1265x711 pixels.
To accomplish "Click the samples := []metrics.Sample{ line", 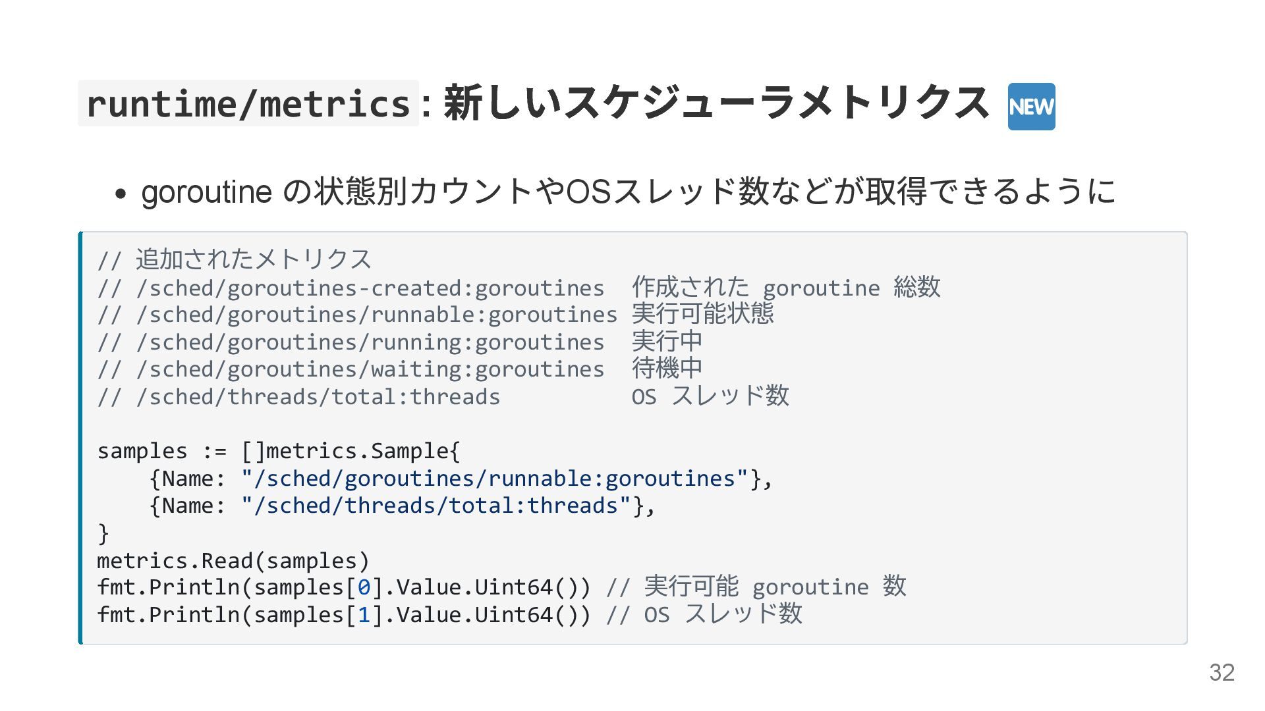I will (x=279, y=451).
